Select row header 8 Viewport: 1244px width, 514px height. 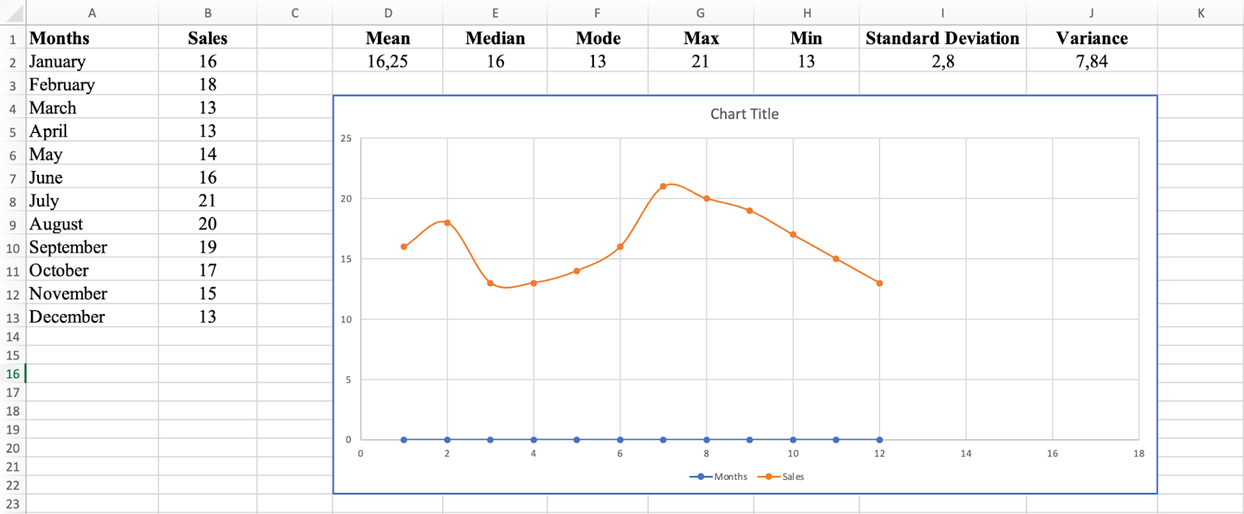click(x=12, y=201)
